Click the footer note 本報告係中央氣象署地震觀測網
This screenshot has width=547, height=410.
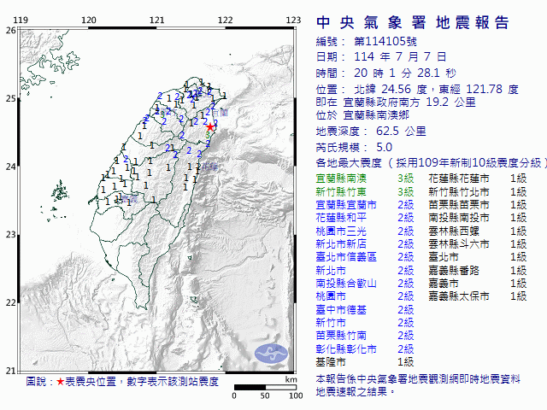pos(418,379)
